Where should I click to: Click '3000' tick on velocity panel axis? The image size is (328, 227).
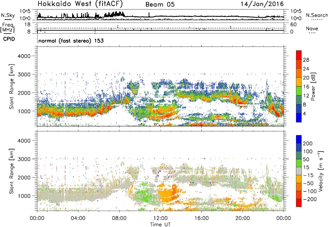24,159
